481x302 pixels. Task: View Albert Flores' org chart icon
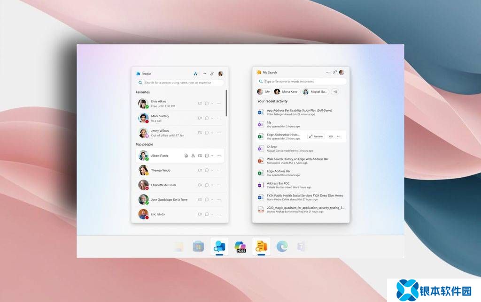193,156
